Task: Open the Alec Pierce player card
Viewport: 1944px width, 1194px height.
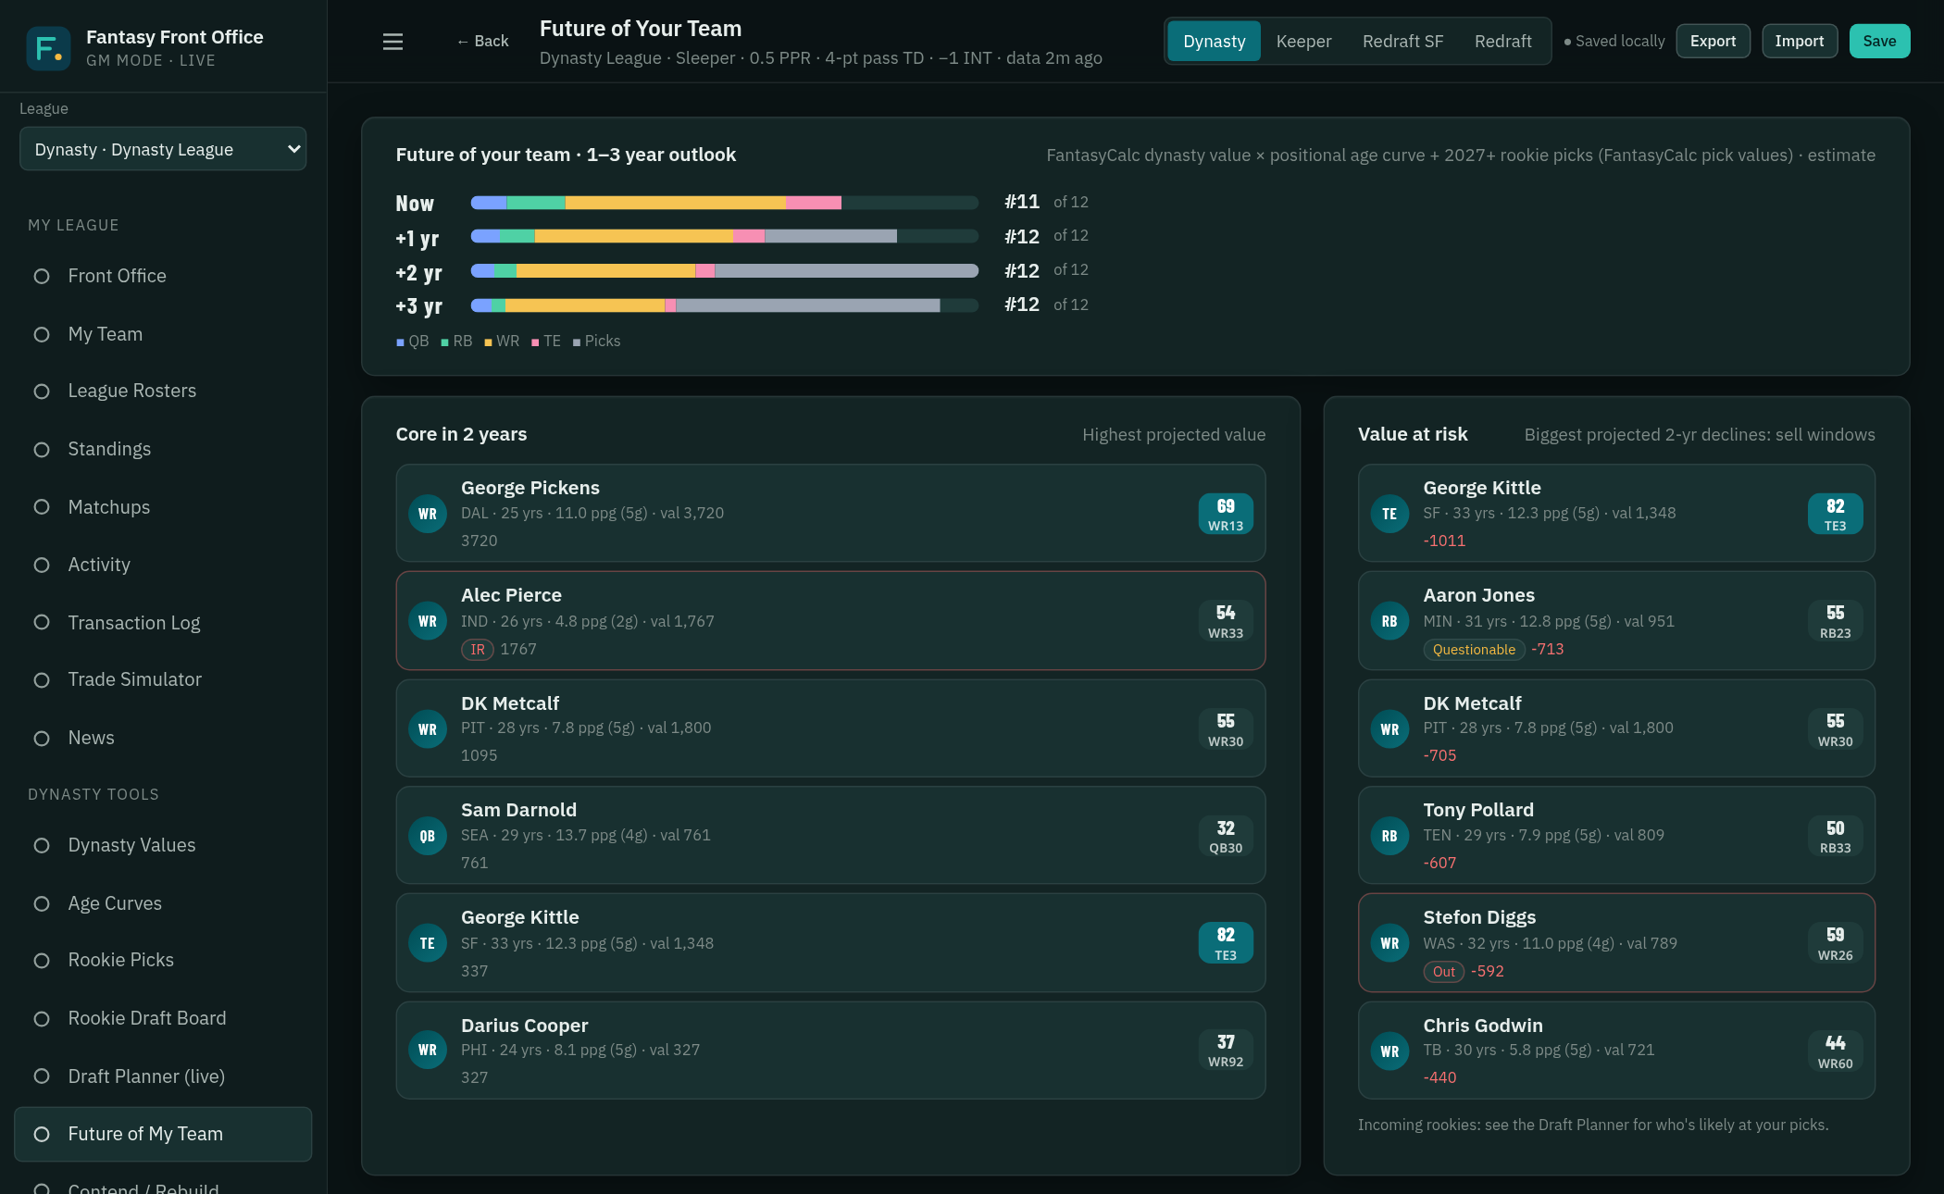Action: point(830,621)
